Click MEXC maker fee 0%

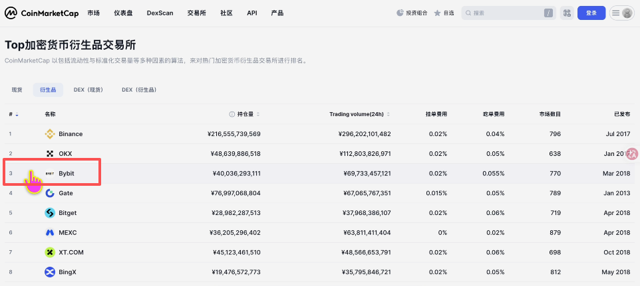pyautogui.click(x=442, y=233)
